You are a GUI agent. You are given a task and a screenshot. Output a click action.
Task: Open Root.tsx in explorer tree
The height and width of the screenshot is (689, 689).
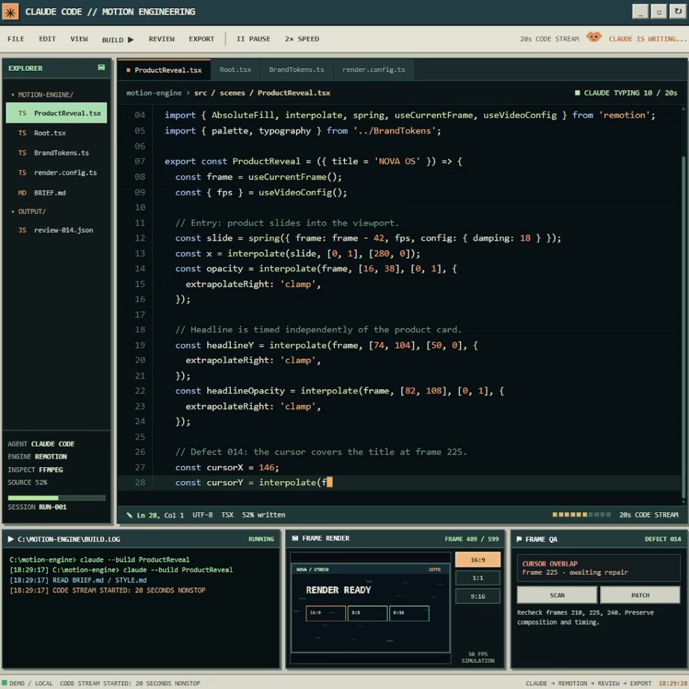coord(56,133)
